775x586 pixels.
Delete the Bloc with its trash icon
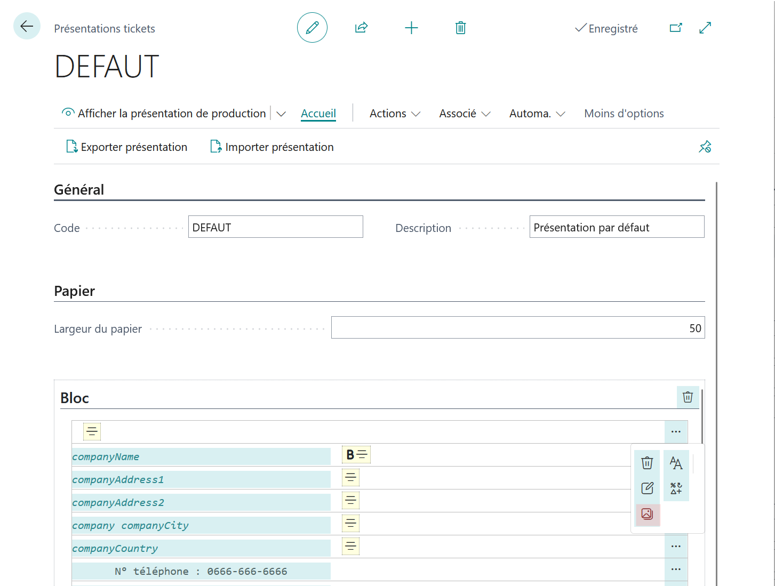point(688,397)
